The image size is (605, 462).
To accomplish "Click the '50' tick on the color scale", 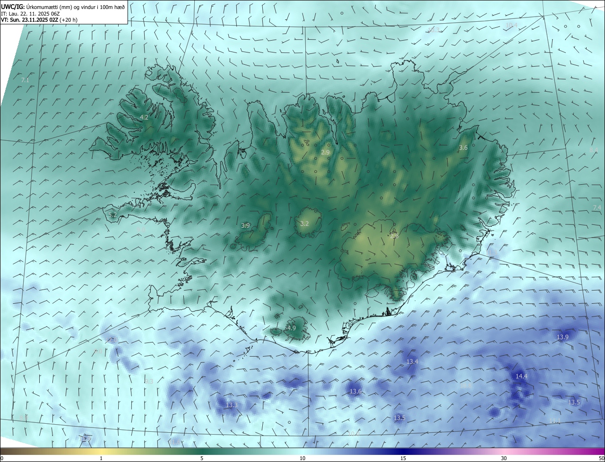I will pos(601,458).
